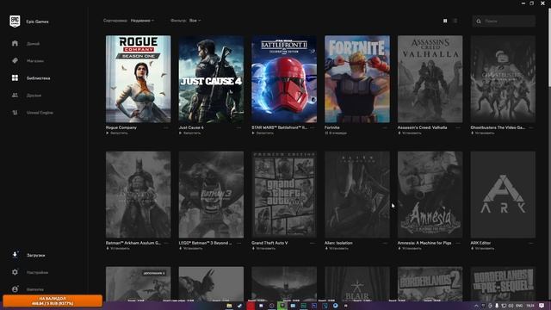Click the microphone icon in system tray
The image size is (551, 310).
(497, 306)
